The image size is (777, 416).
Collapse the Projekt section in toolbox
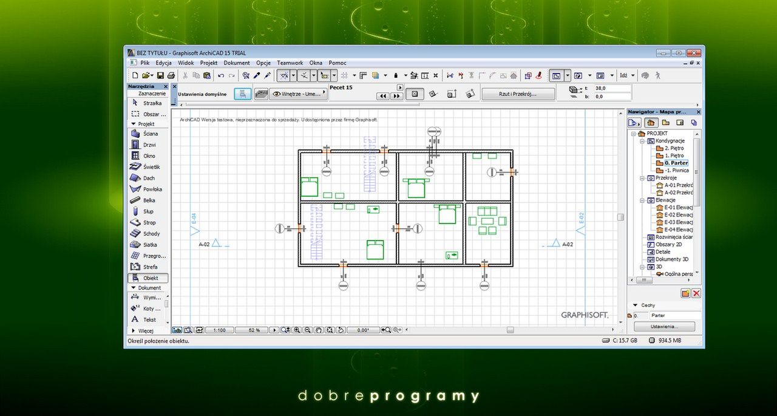tap(133, 123)
